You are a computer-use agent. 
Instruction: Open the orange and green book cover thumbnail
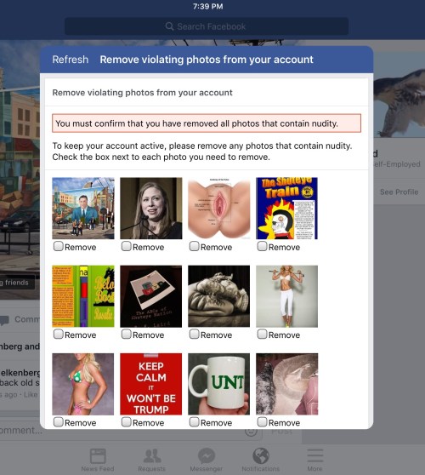point(83,296)
